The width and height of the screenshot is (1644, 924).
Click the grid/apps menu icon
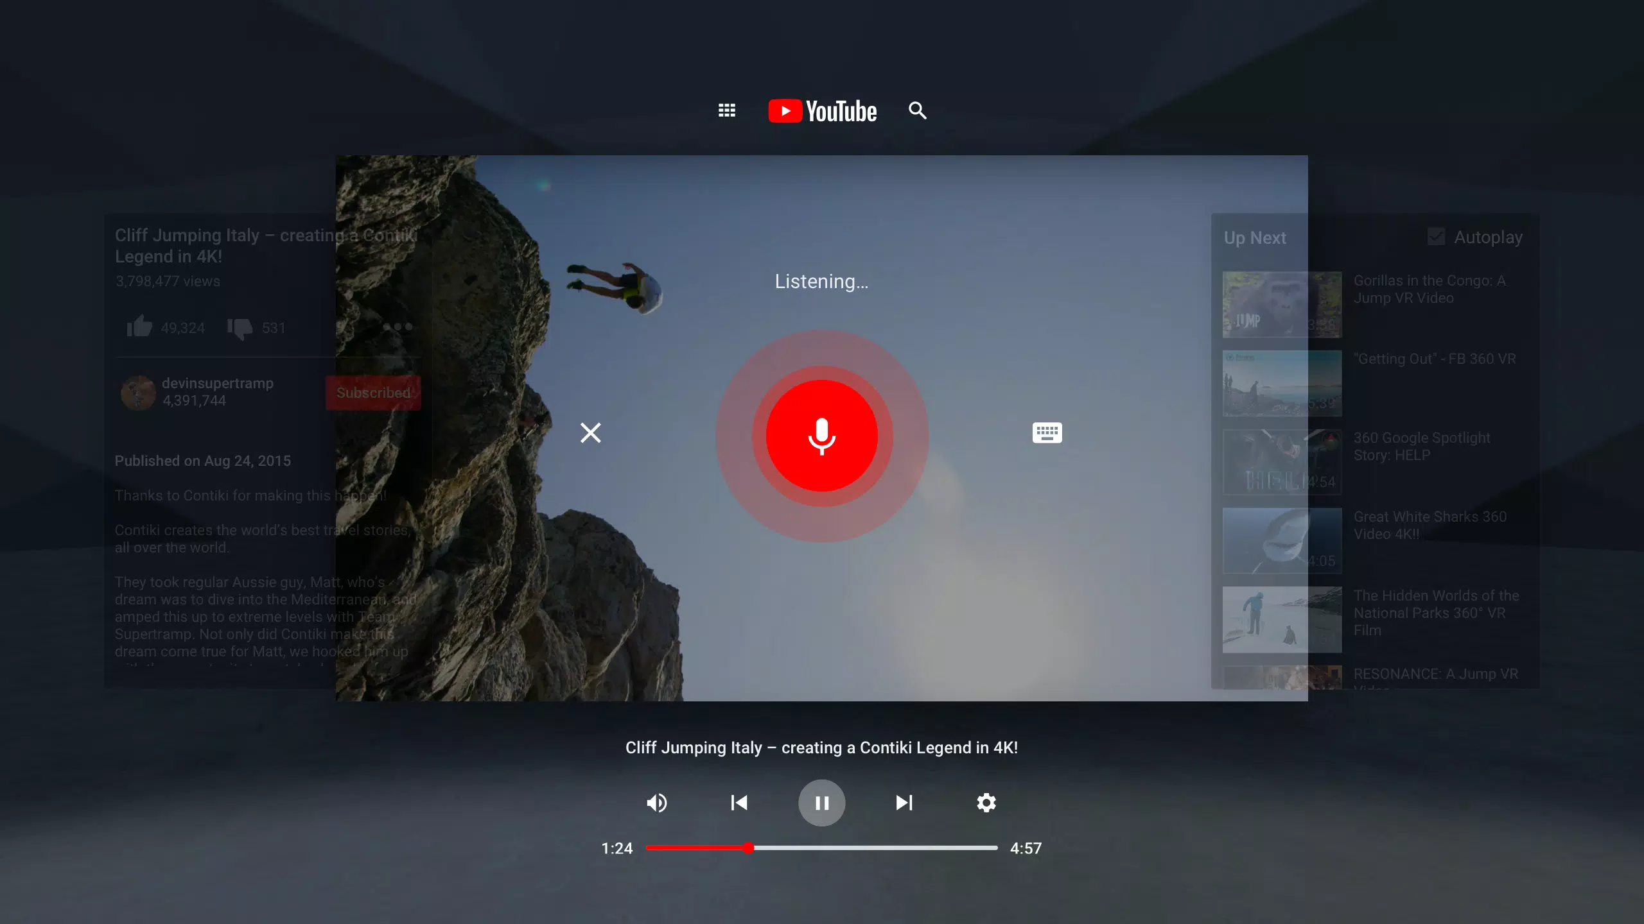point(726,110)
